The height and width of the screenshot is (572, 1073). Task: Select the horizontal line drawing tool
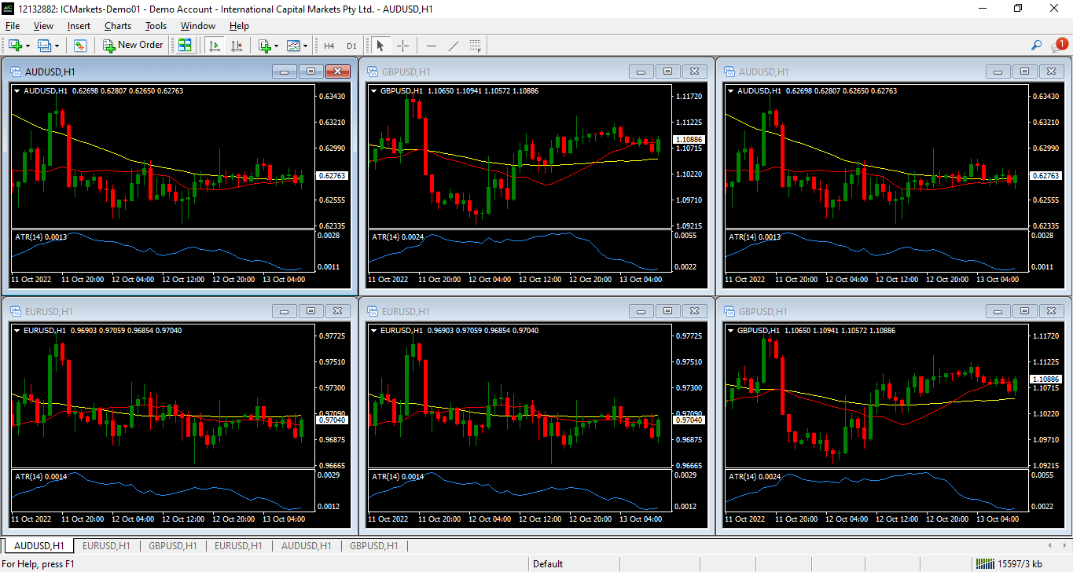(431, 46)
